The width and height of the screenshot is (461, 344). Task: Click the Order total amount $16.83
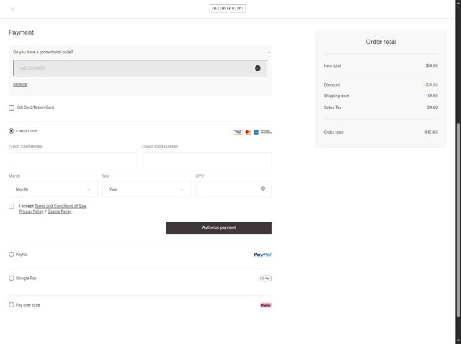[431, 132]
